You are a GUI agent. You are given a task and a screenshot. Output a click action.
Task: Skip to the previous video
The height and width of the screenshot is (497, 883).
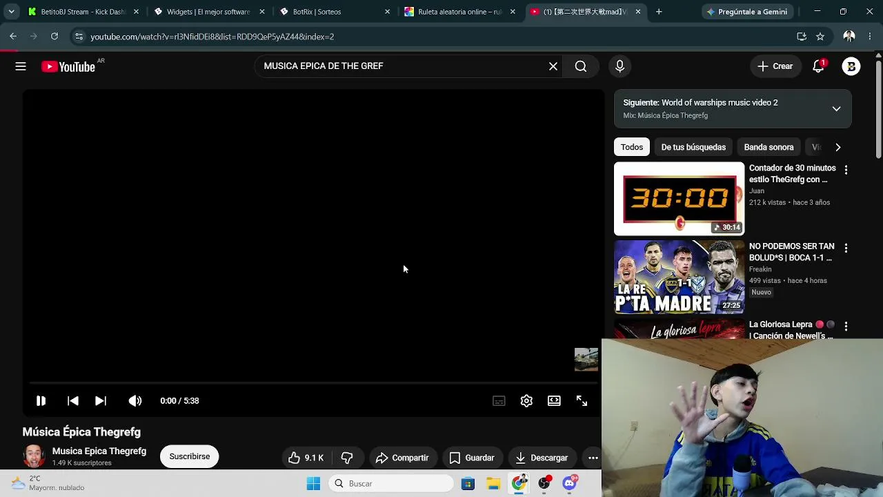72,400
